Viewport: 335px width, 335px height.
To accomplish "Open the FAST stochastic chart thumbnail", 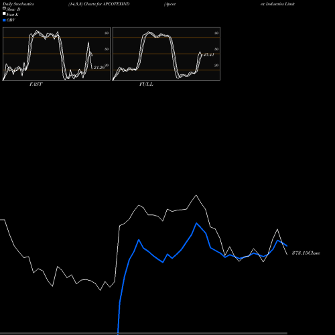I will pos(56,54).
